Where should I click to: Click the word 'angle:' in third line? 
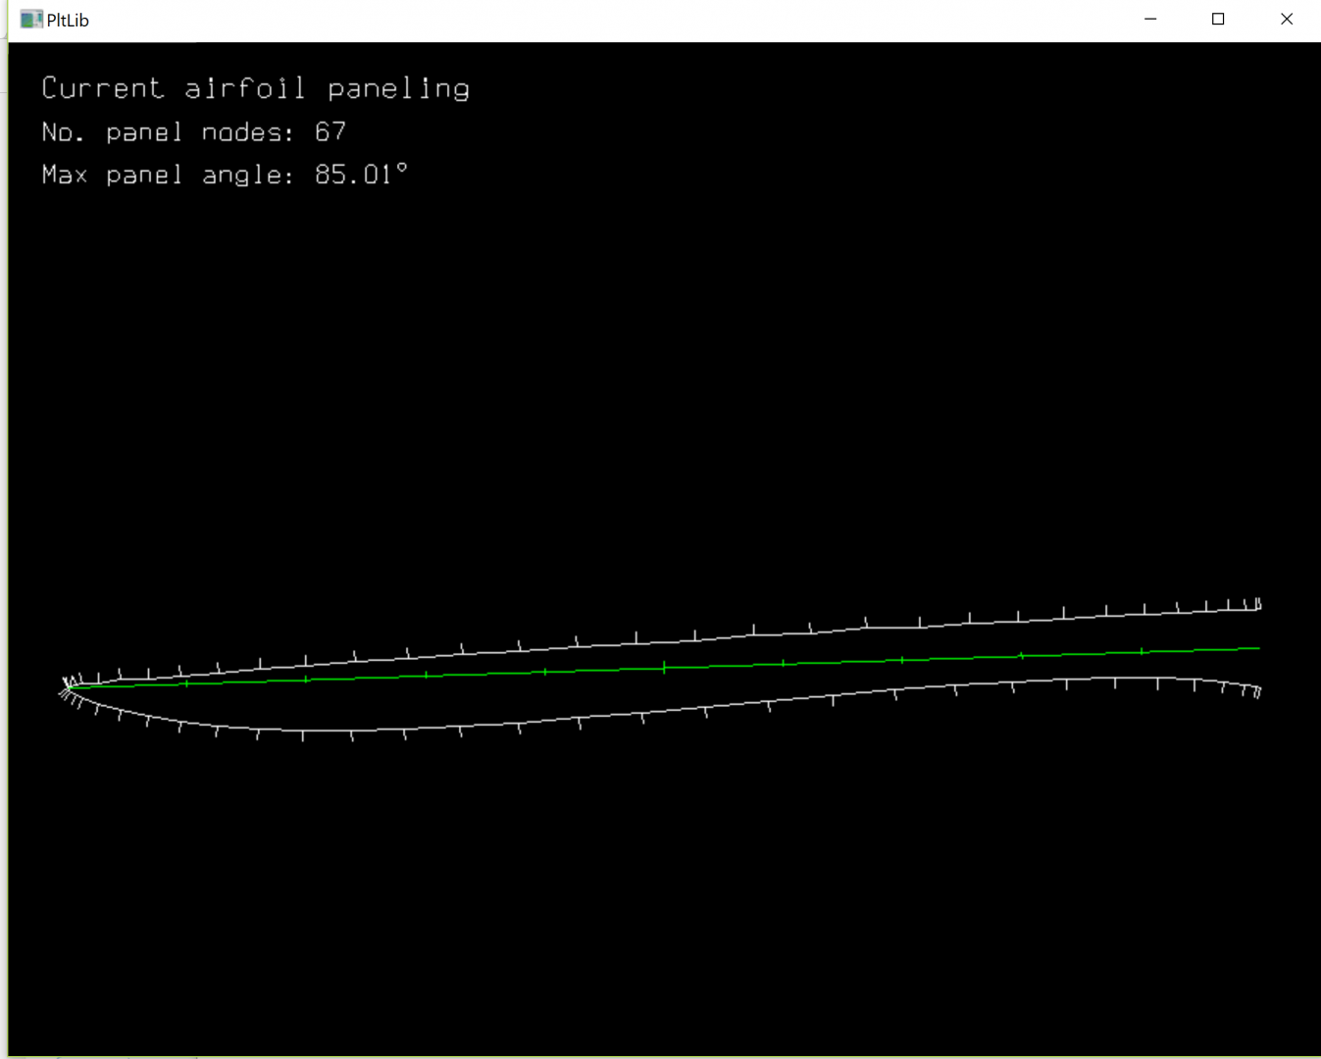click(x=247, y=176)
